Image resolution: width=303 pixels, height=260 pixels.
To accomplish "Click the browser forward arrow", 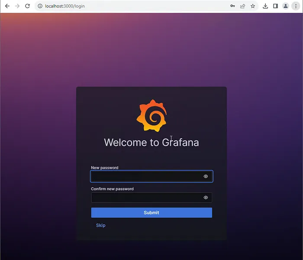I will (x=17, y=6).
